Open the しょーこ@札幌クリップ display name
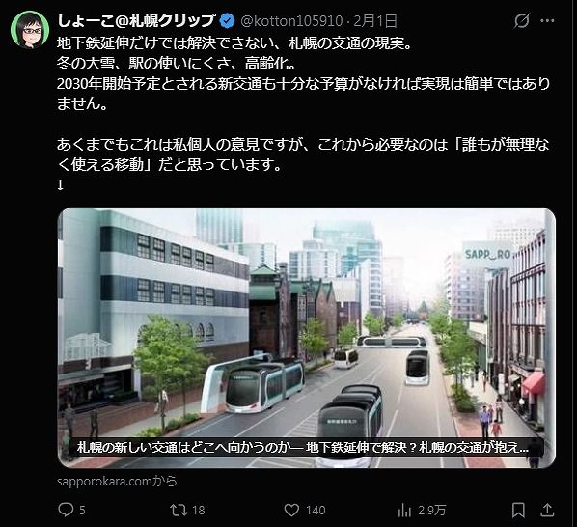Image resolution: width=577 pixels, height=527 pixels. pos(136,21)
